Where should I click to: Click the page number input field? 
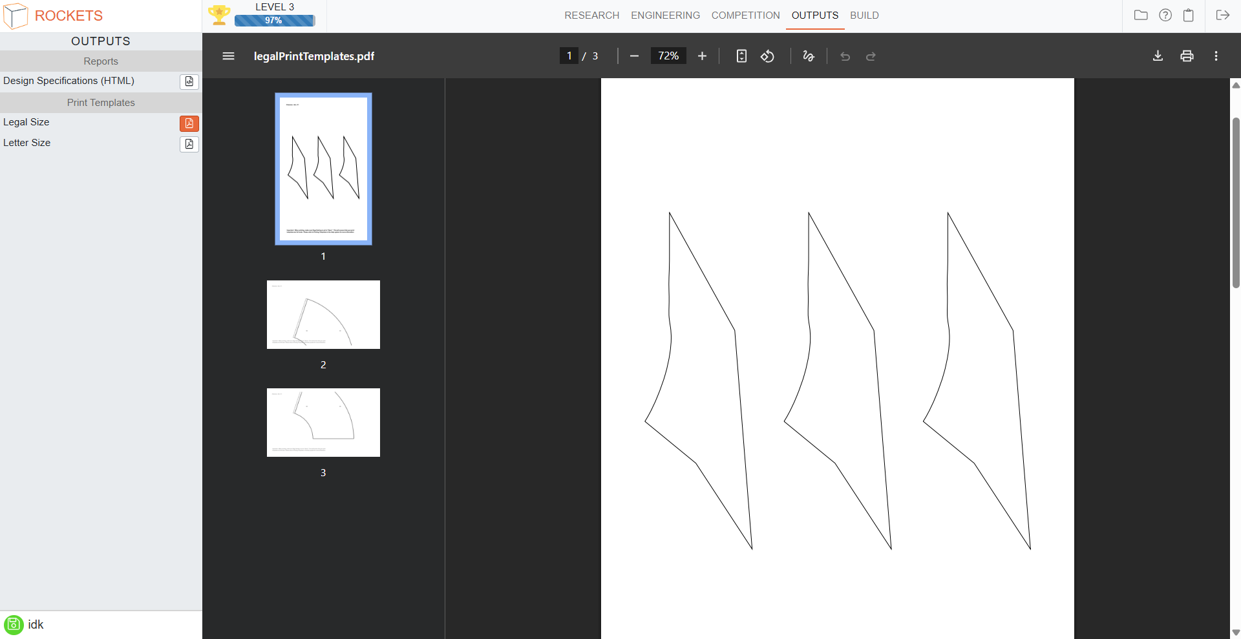point(569,56)
